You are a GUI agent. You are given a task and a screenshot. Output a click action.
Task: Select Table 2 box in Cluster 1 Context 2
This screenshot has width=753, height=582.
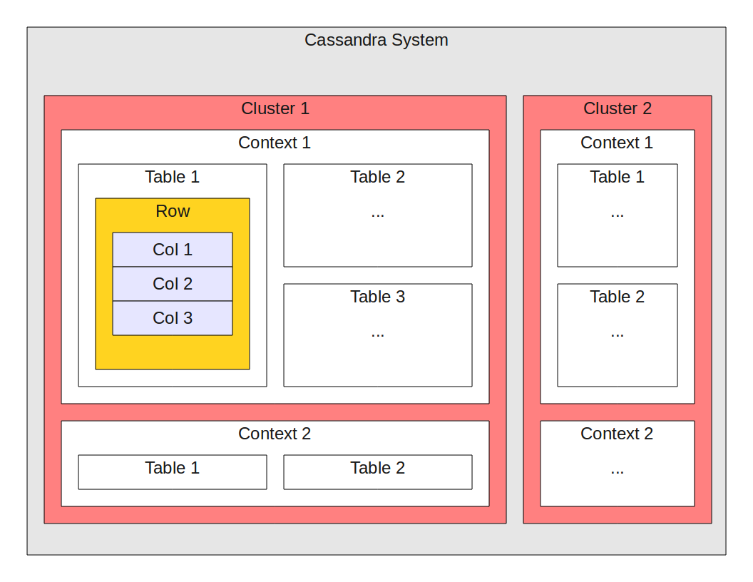click(377, 471)
